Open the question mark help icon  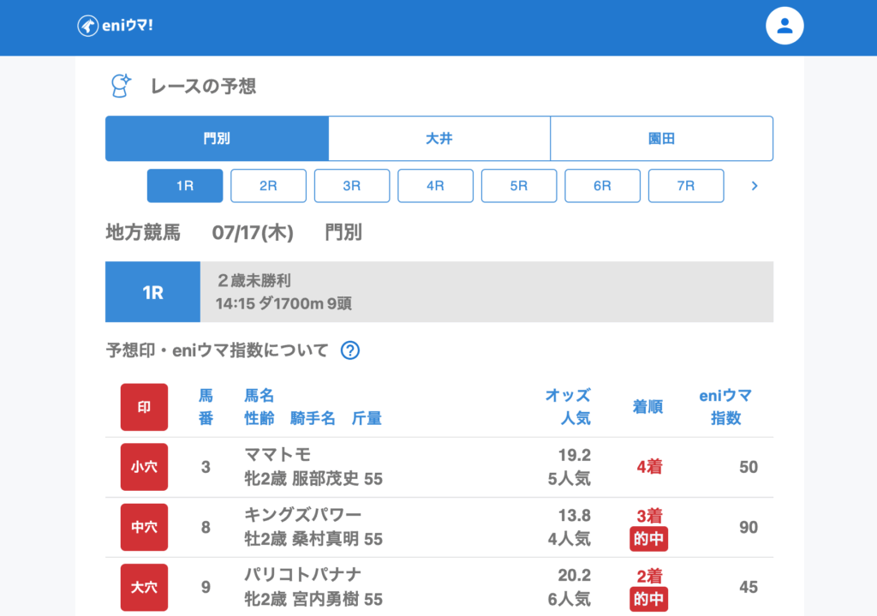(349, 350)
